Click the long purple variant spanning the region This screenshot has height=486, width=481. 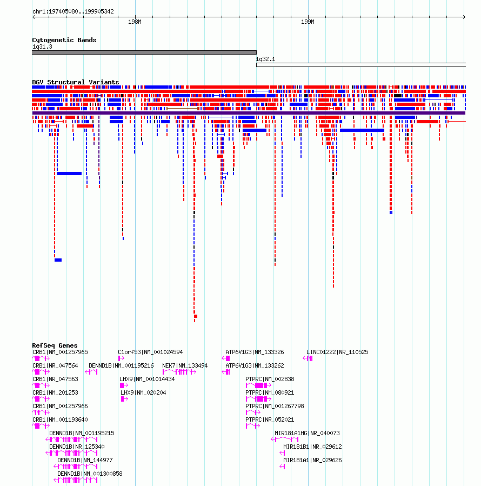(249, 113)
